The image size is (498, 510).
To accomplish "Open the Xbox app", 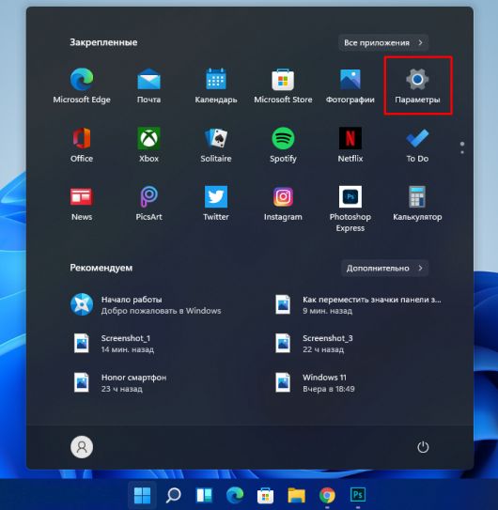I will click(x=148, y=145).
